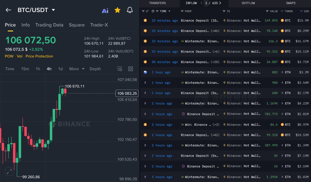Open the OUTFLOW tab
This screenshot has width=311, height=182.
coord(248,3)
